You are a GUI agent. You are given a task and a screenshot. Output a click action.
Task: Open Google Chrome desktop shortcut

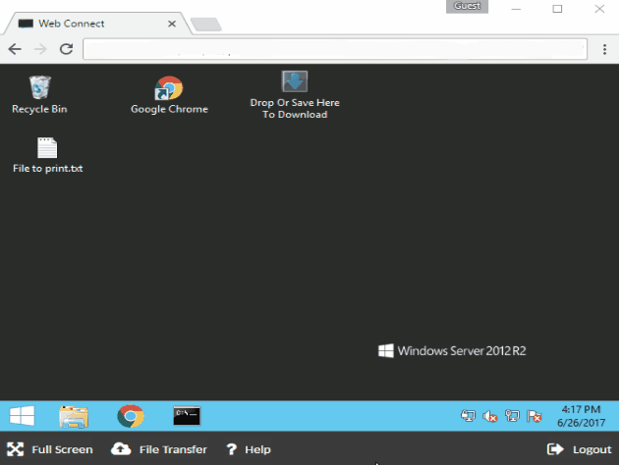coord(169,88)
